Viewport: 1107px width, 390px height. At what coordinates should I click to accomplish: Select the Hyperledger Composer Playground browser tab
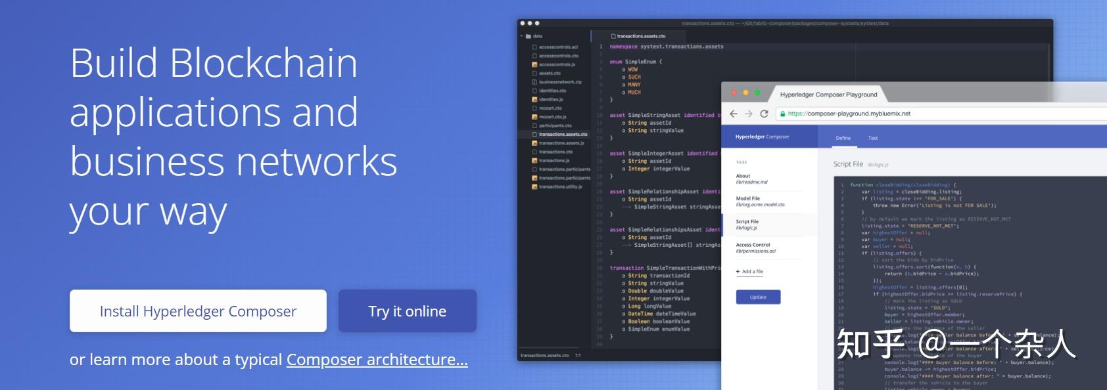(x=828, y=94)
